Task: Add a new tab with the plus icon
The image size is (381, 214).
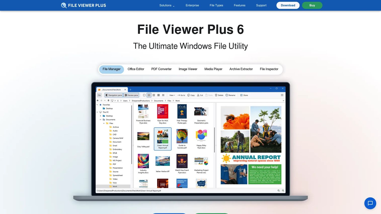Action: coord(130,90)
